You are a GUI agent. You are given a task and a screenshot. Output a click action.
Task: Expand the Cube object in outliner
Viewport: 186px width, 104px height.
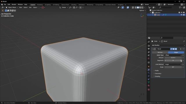click(x=153, y=15)
